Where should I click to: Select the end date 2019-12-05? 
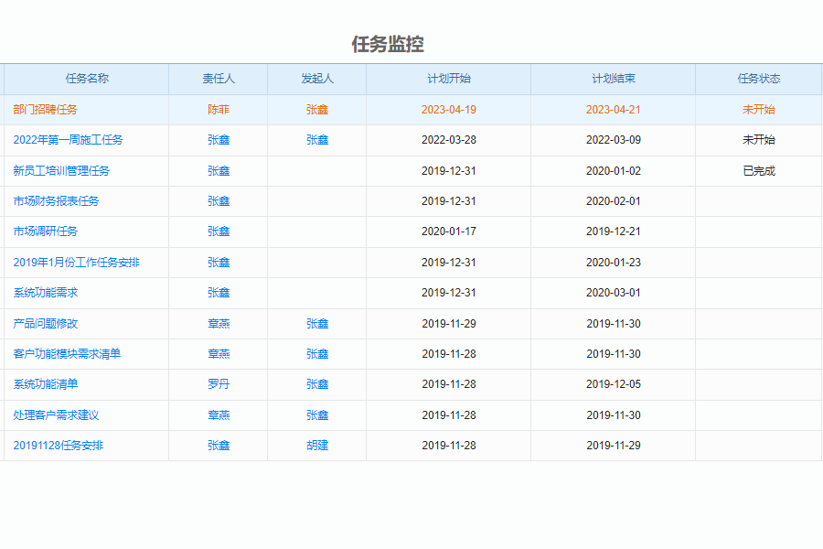point(614,384)
